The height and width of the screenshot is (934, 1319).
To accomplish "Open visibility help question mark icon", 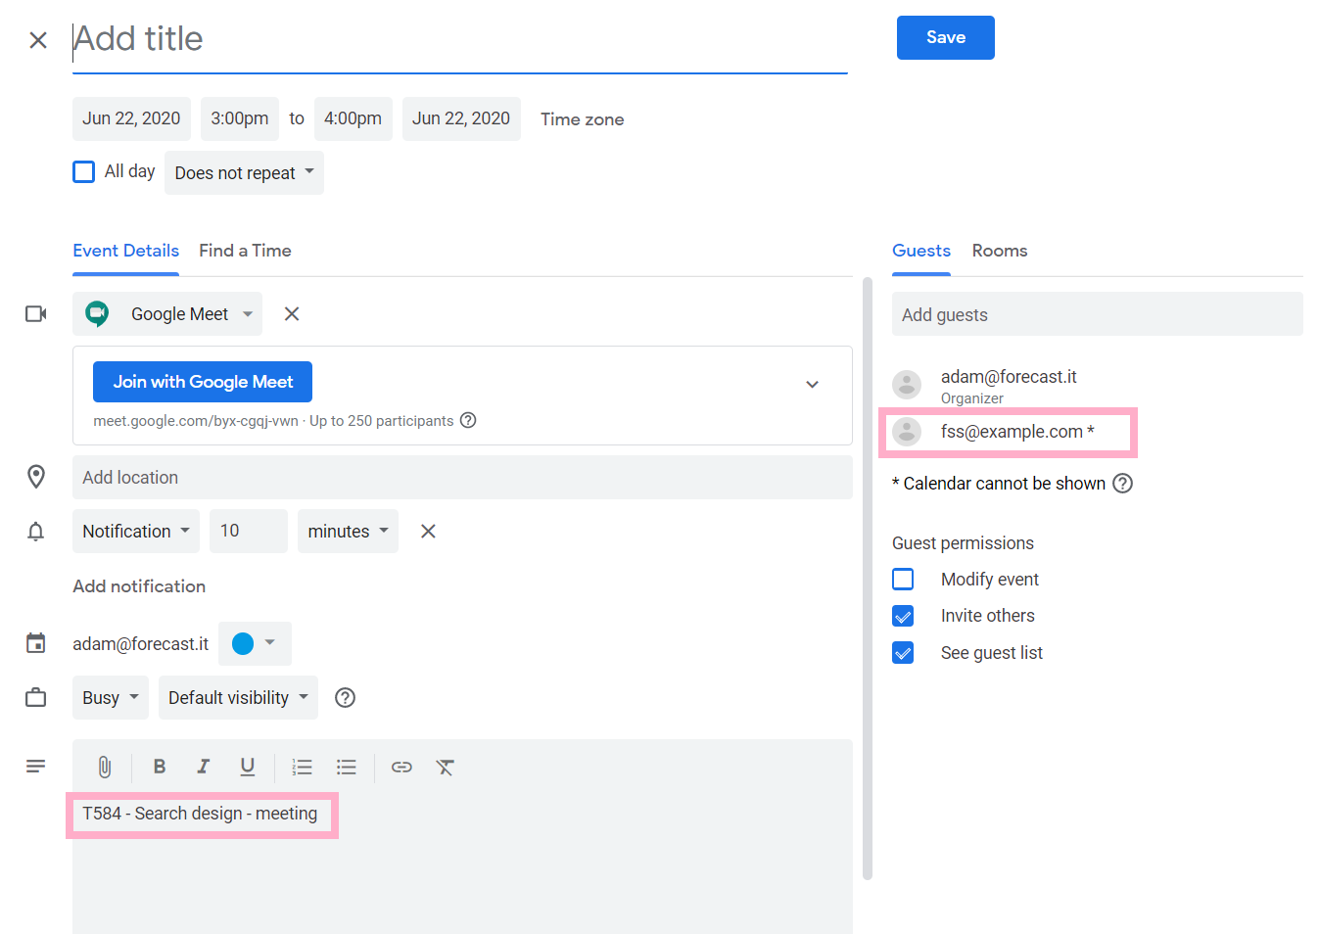I will point(345,697).
